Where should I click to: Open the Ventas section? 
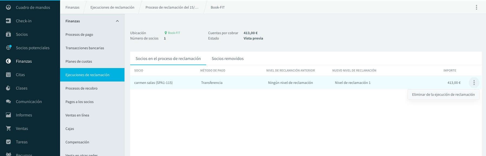pos(22,128)
